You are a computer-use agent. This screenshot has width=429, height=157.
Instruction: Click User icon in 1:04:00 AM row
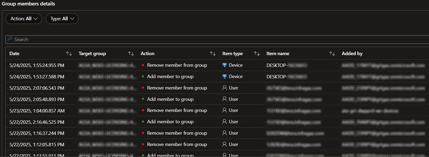tap(225, 110)
